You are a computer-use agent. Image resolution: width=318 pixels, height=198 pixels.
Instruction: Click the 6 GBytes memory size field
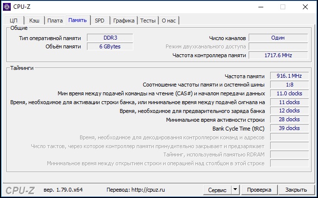[110, 46]
